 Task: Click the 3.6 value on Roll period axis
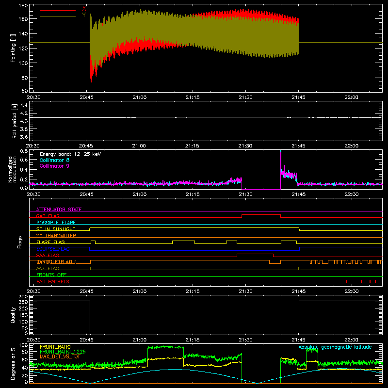click(24, 137)
